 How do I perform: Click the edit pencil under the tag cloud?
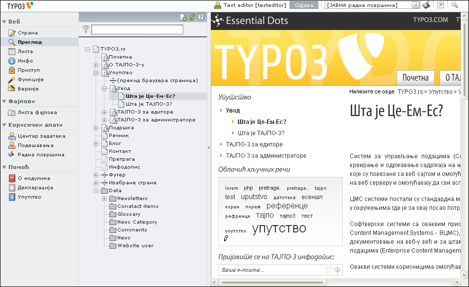pyautogui.click(x=226, y=238)
